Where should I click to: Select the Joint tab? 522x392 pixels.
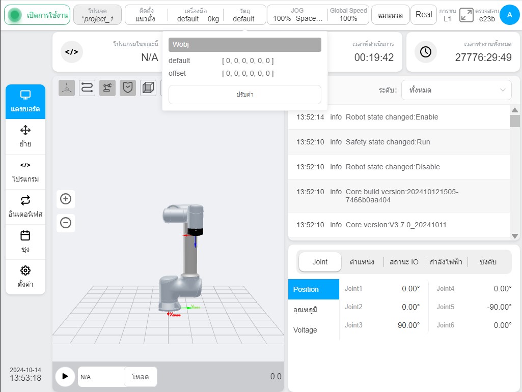[x=320, y=262]
